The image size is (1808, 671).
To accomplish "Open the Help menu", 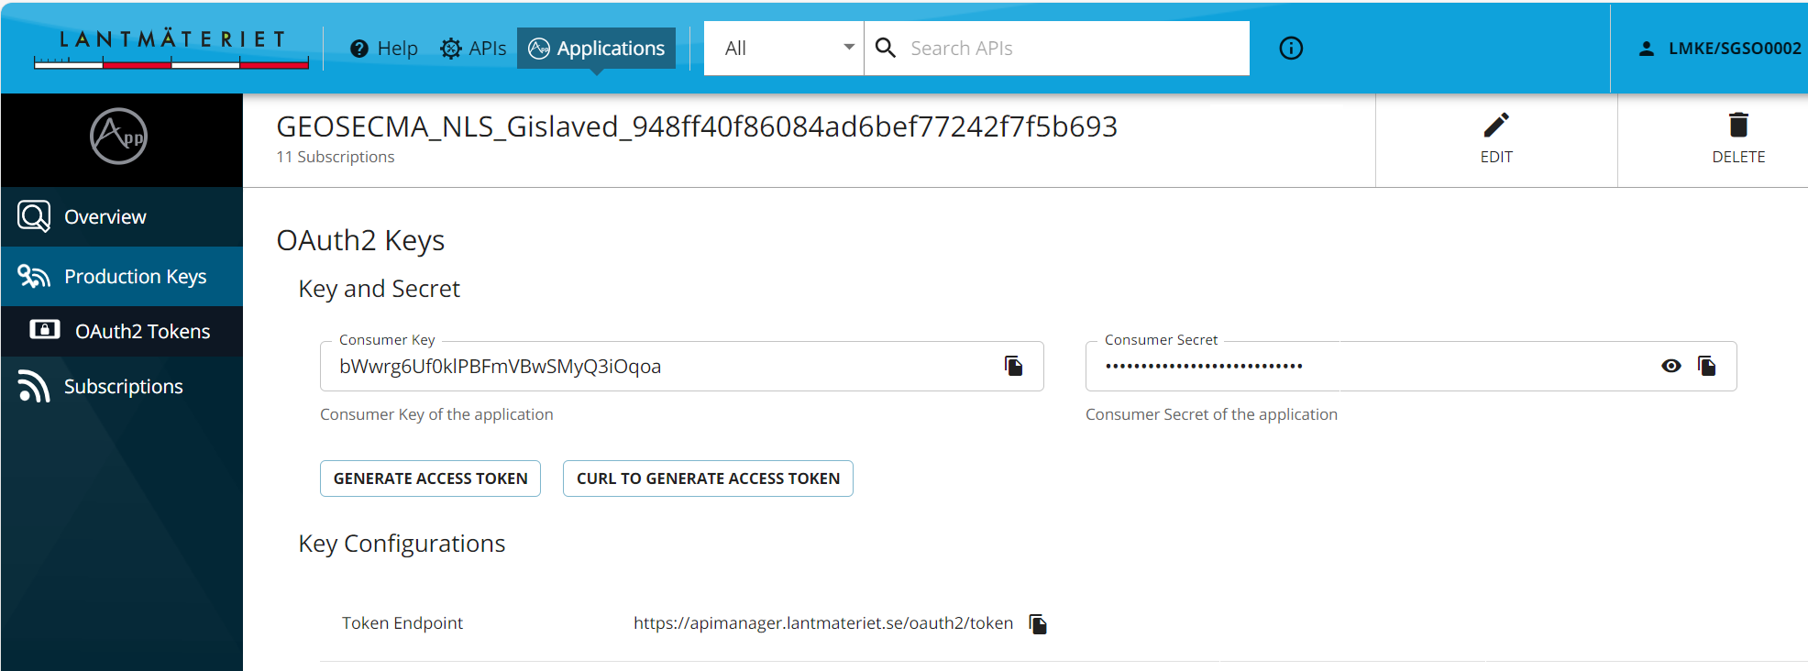I will pos(384,49).
